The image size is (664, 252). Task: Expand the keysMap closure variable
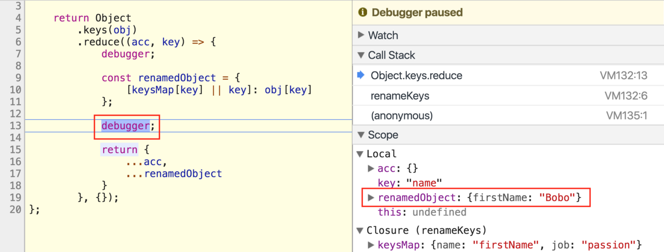coord(371,245)
